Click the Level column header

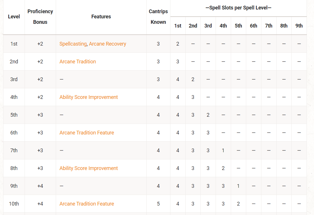point(14,17)
